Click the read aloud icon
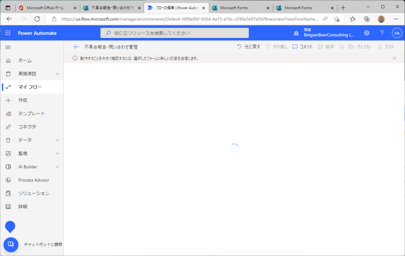Screen dimensions: 405x256 [x=325, y=19]
